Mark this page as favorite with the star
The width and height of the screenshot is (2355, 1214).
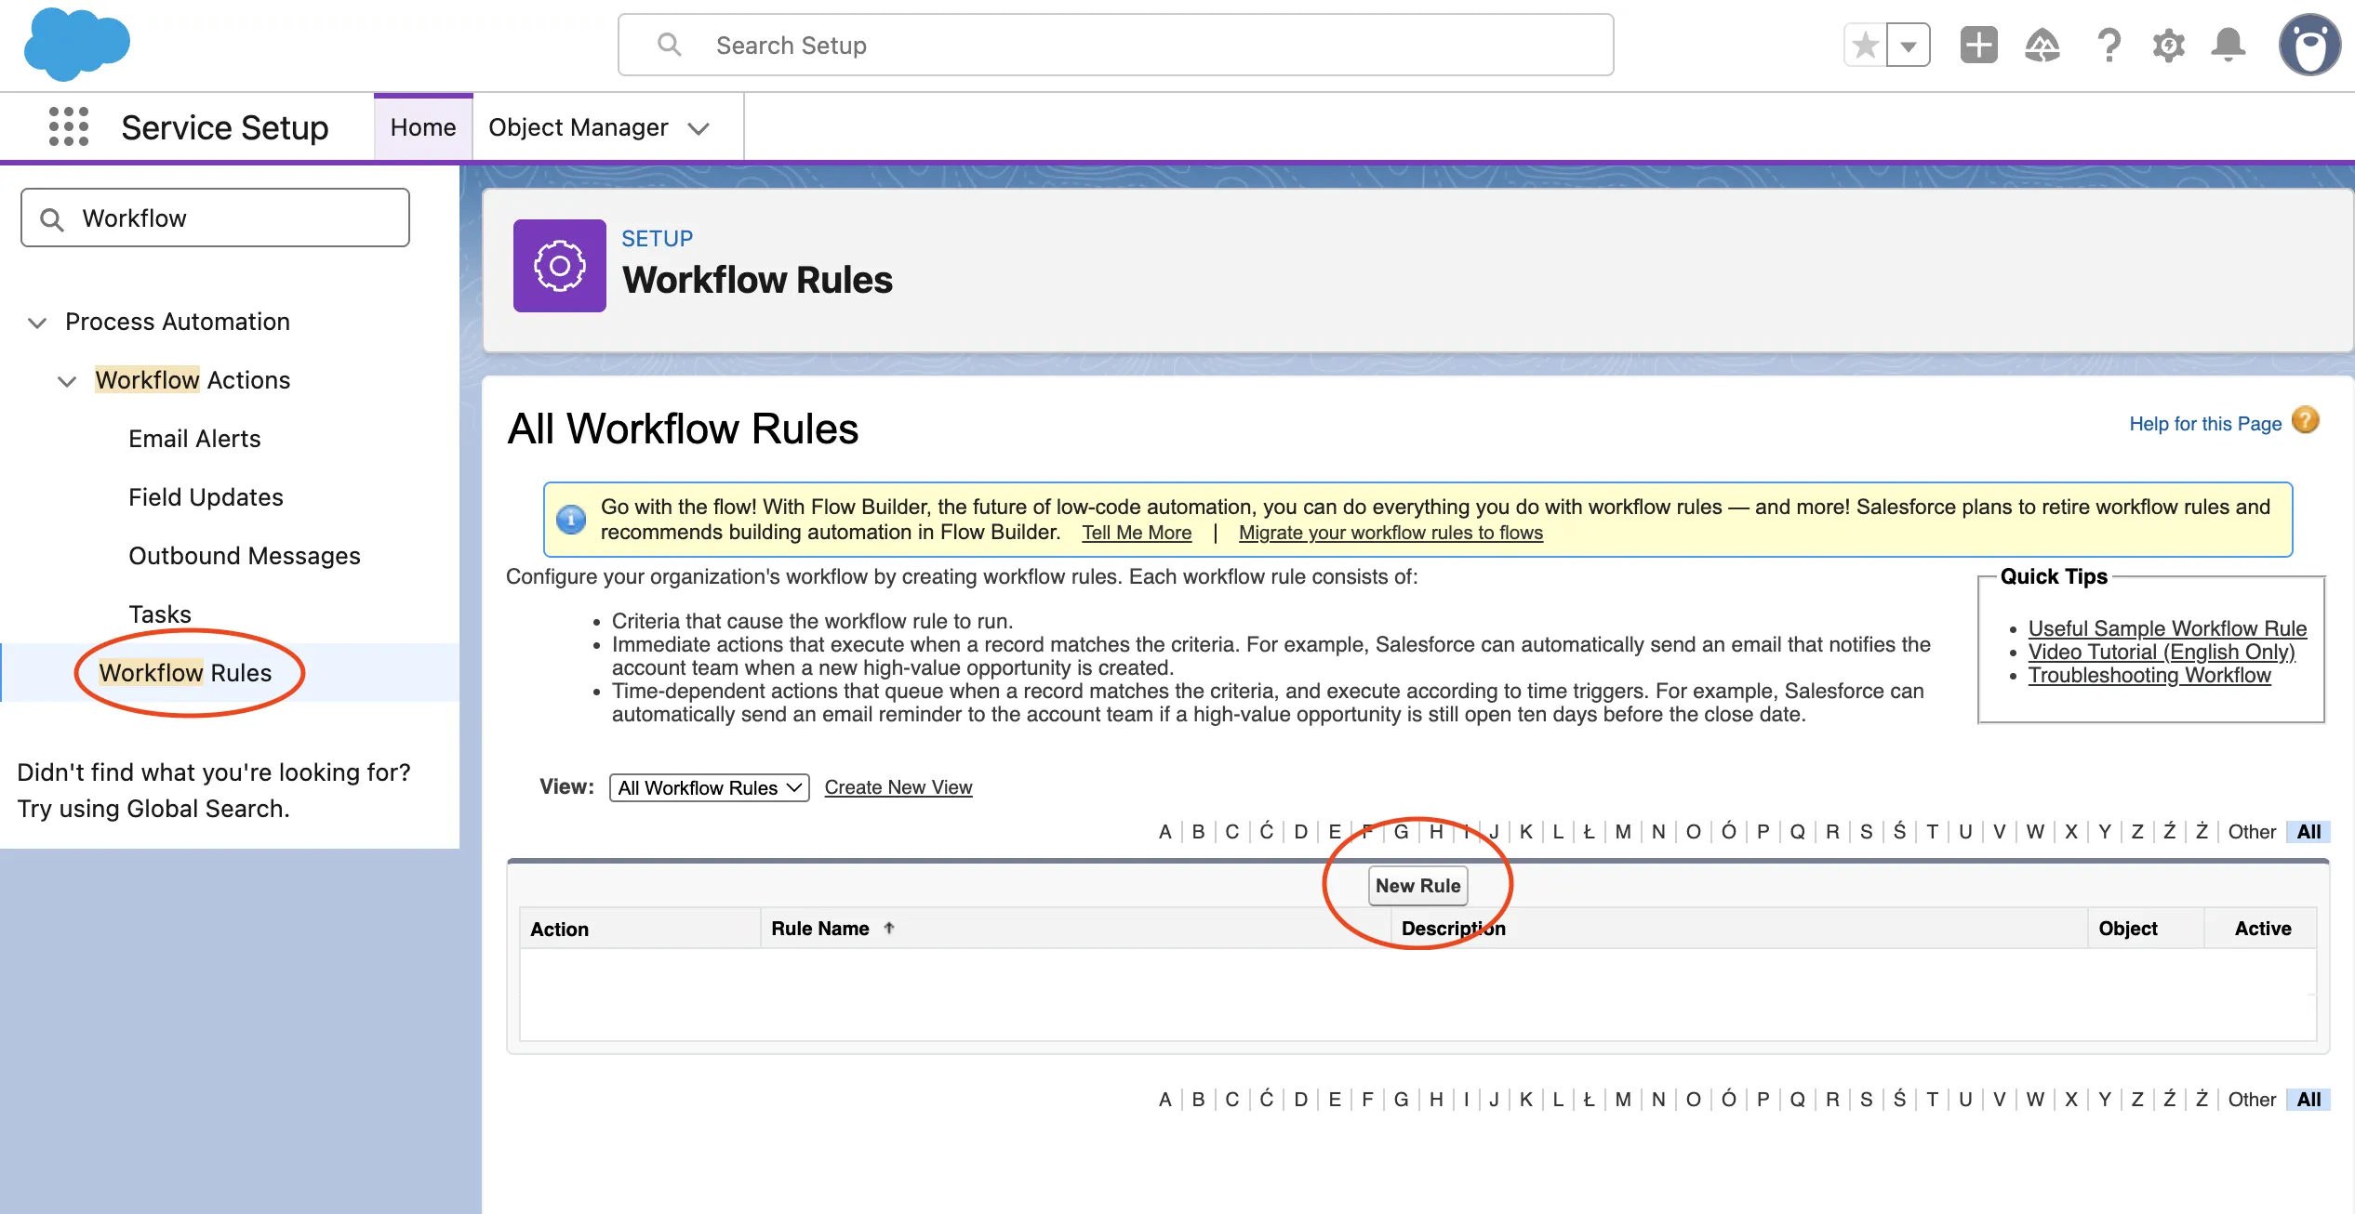click(1865, 44)
